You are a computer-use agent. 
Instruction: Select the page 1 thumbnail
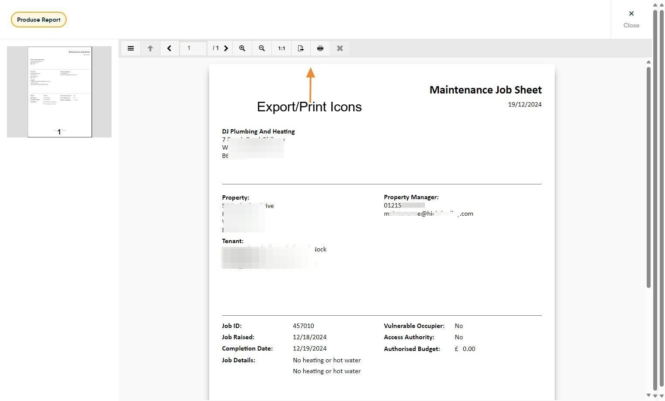pos(60,92)
